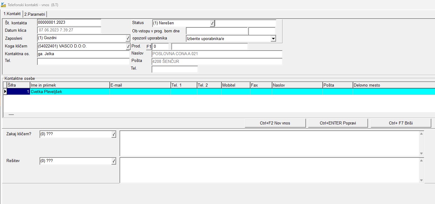Expand the Izberite uporabnika/e dropdown
The height and width of the screenshot is (204, 435).
(273, 39)
